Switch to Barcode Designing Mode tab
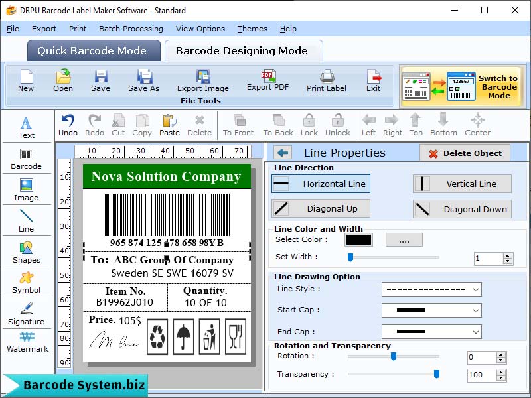Screen dimensions: 531x398 243,51
